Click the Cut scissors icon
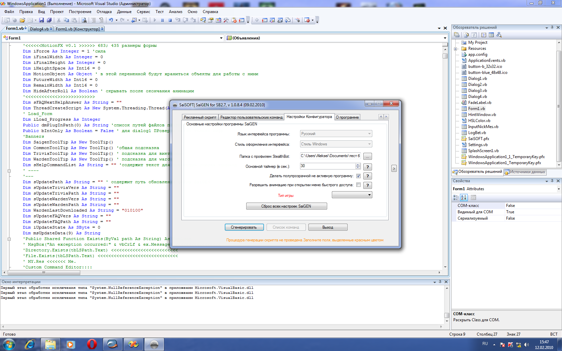 coord(59,20)
